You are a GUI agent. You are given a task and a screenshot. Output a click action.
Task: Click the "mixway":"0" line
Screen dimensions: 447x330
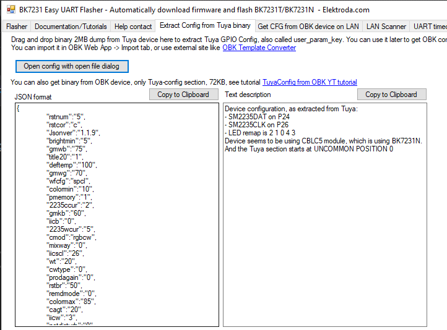(67, 245)
